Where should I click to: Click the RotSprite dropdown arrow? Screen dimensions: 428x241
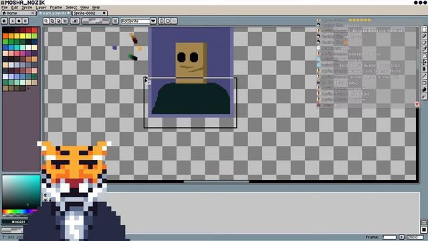coord(153,21)
